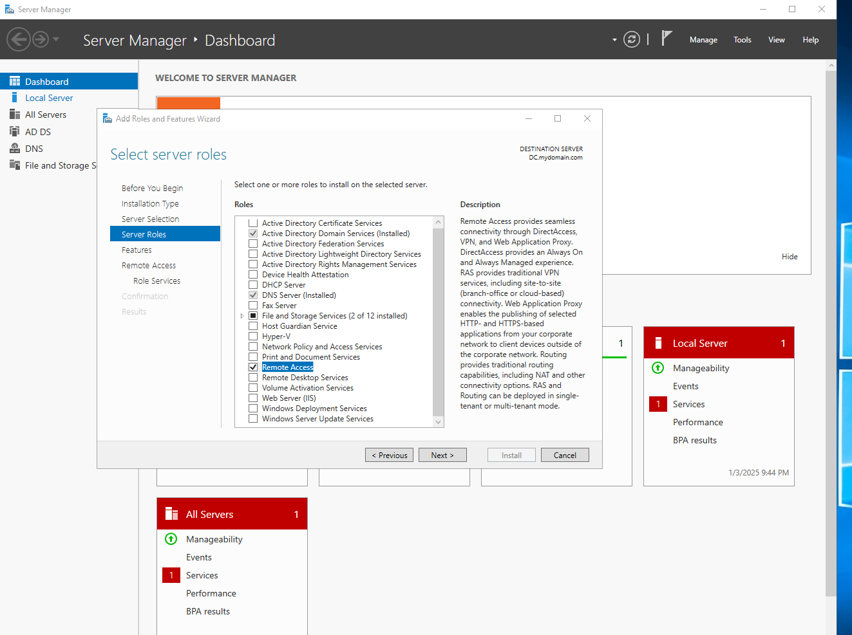Open dropdown arrow left of Refresh
This screenshot has width=852, height=635.
(x=614, y=40)
